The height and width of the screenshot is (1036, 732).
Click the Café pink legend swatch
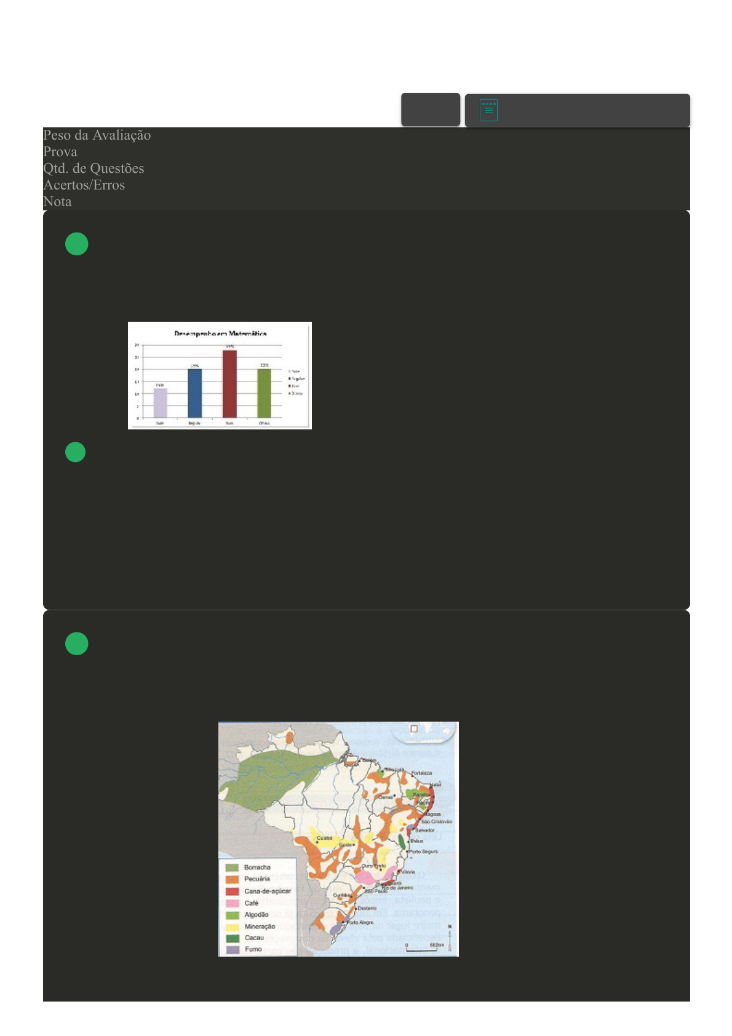point(232,903)
